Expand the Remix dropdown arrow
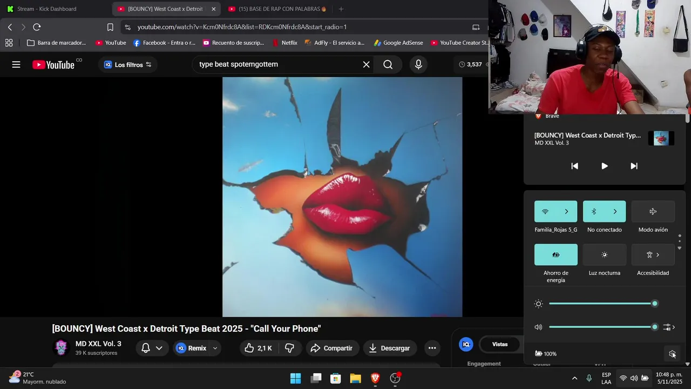This screenshot has height=389, width=691. (215, 348)
